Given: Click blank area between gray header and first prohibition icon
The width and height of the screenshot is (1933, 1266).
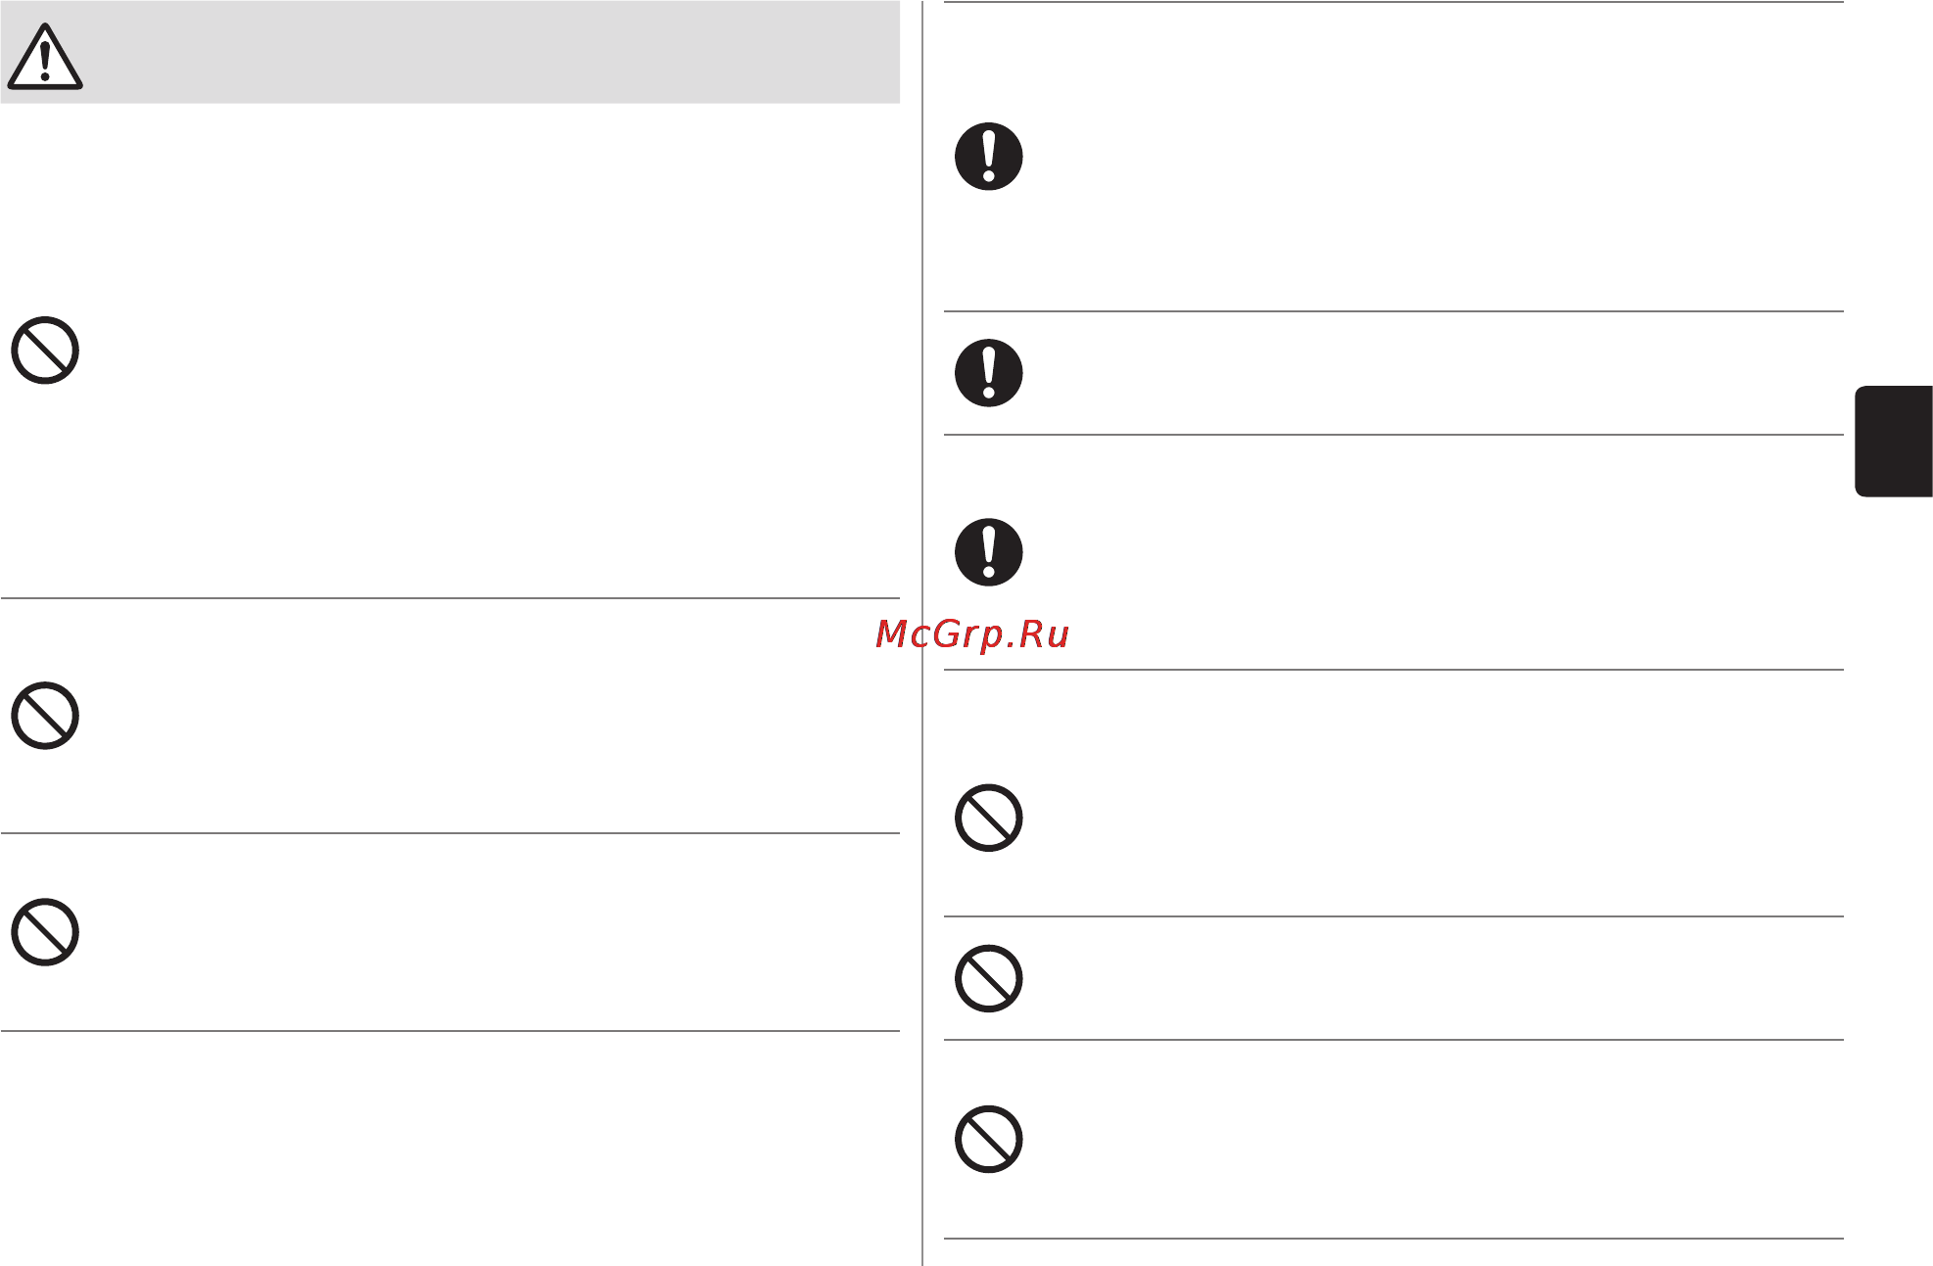Looking at the screenshot, I should pyautogui.click(x=450, y=206).
